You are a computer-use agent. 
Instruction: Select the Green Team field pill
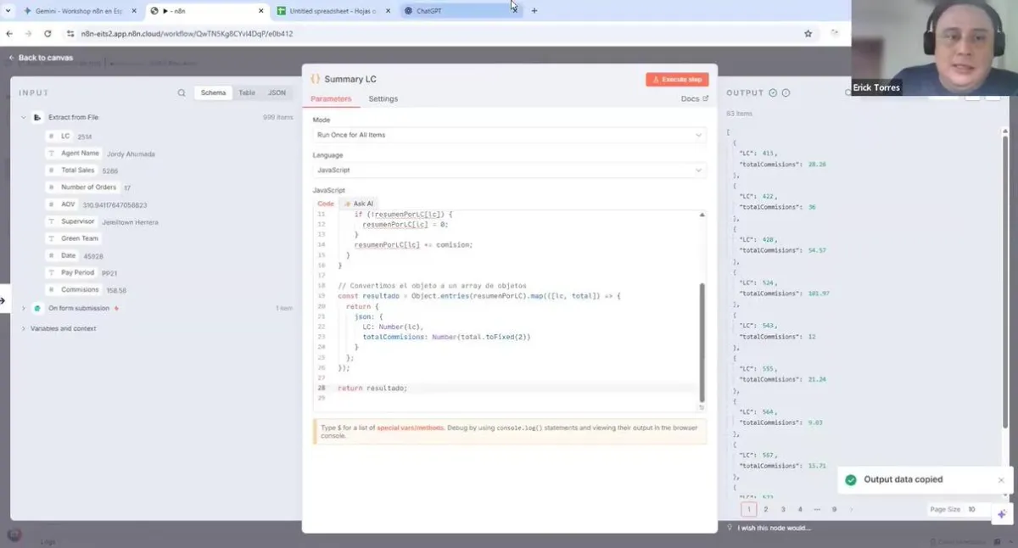[x=73, y=238]
